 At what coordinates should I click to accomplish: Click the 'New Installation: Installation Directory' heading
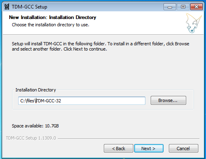coord(53,17)
